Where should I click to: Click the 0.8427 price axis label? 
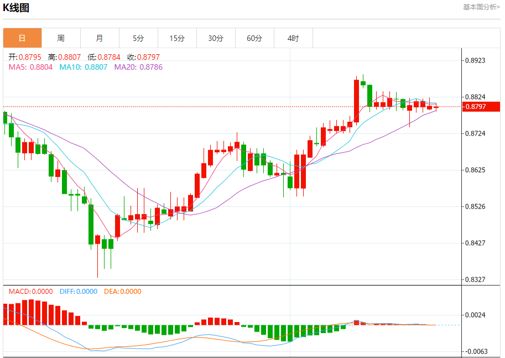[x=475, y=243]
